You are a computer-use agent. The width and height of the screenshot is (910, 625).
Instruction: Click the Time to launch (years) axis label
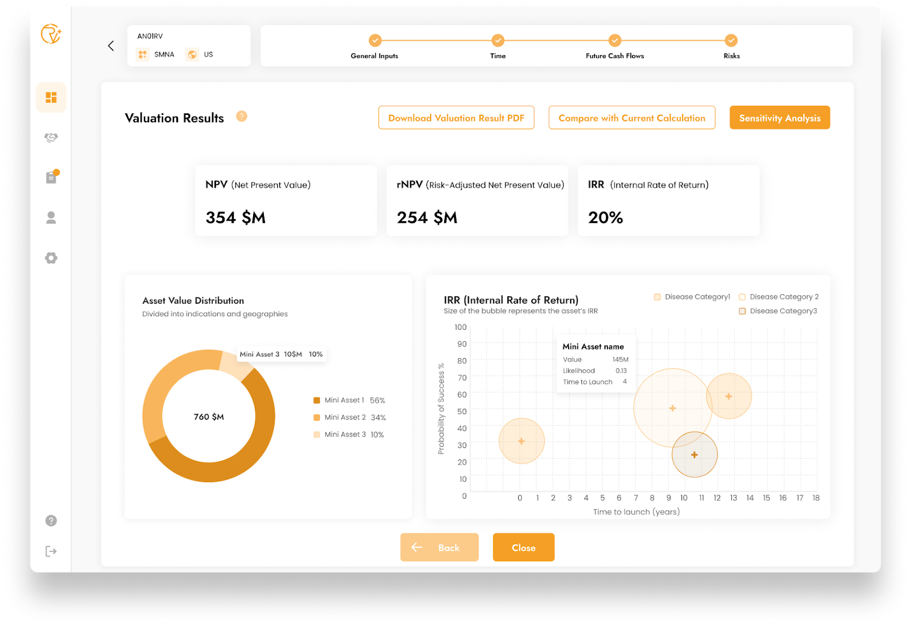[x=636, y=512]
